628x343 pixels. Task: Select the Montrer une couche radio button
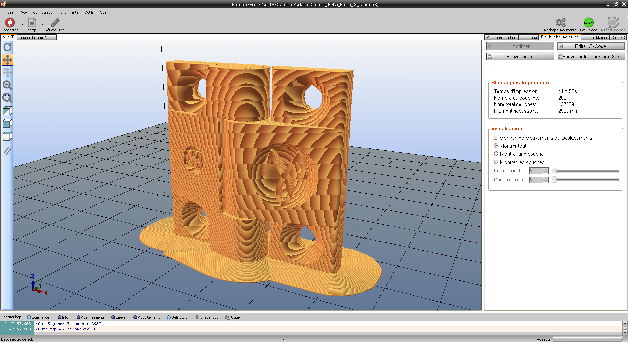pyautogui.click(x=496, y=154)
